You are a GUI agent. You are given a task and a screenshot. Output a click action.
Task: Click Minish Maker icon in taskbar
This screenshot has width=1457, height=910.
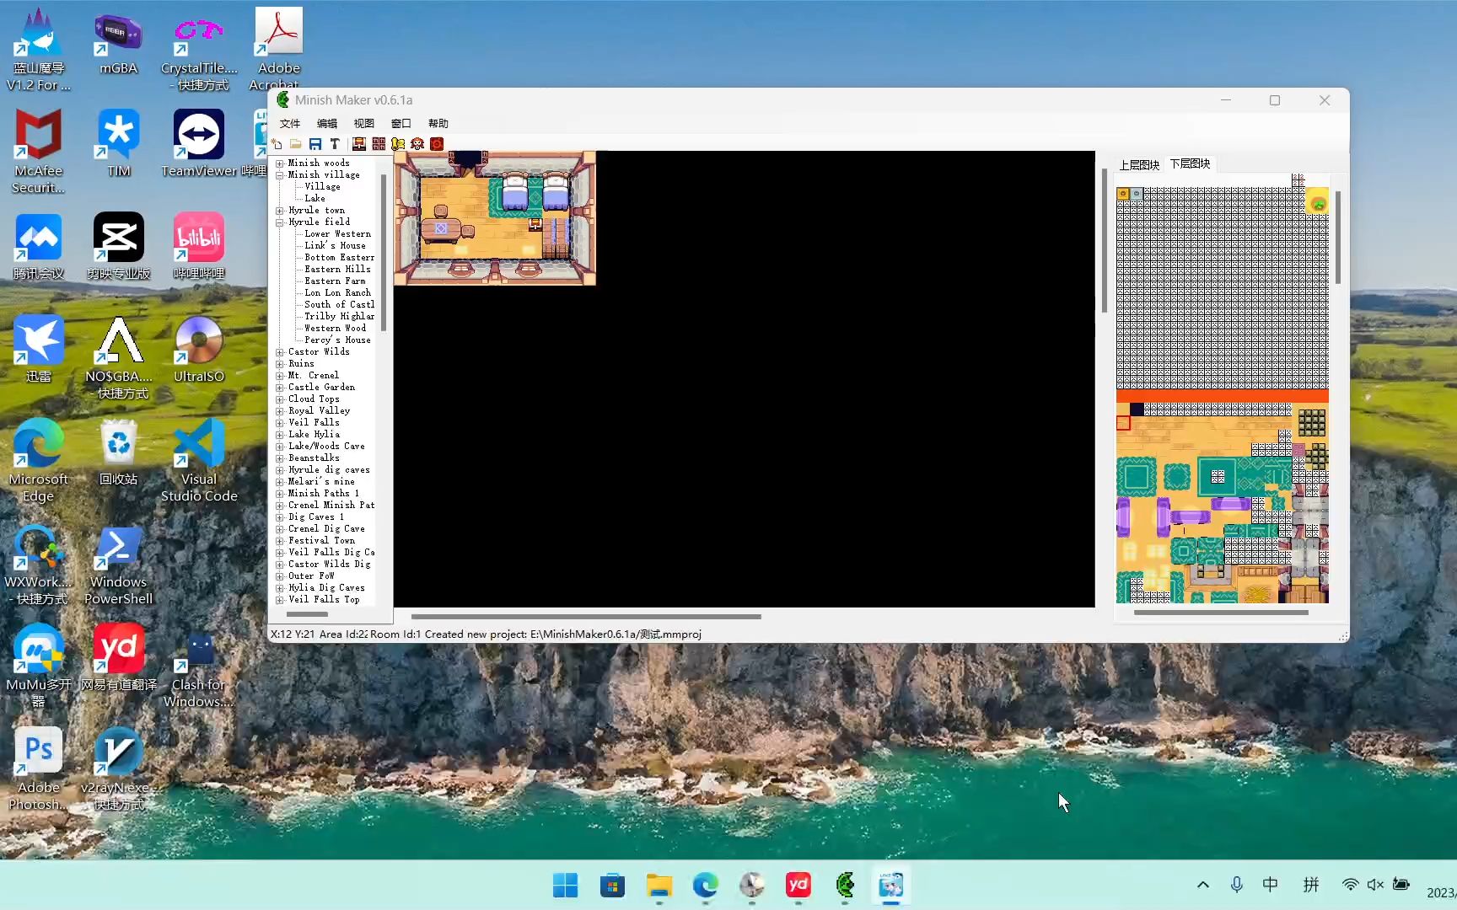pos(845,885)
